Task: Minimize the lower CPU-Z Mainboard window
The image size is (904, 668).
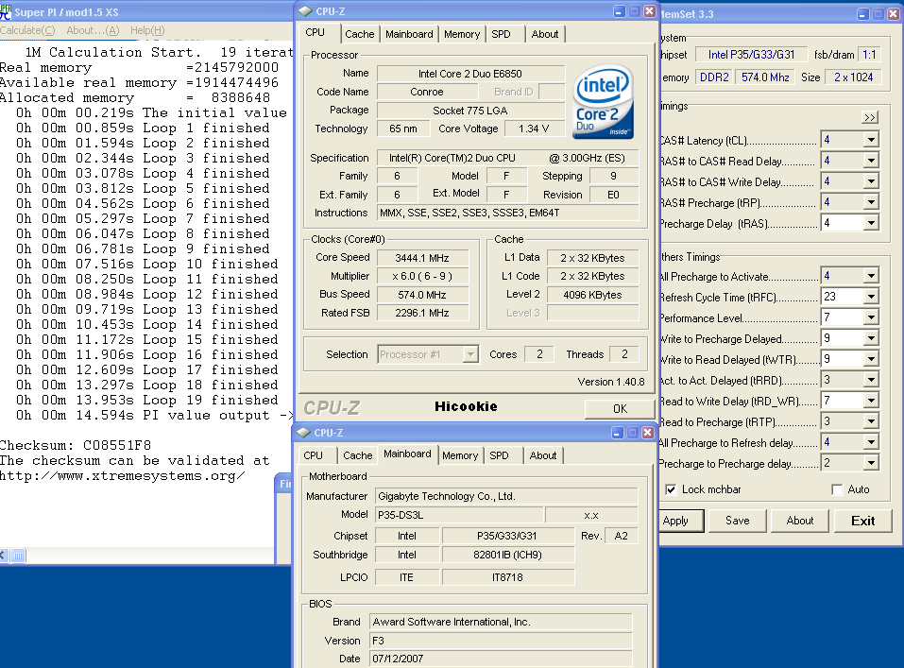Action: 618,433
